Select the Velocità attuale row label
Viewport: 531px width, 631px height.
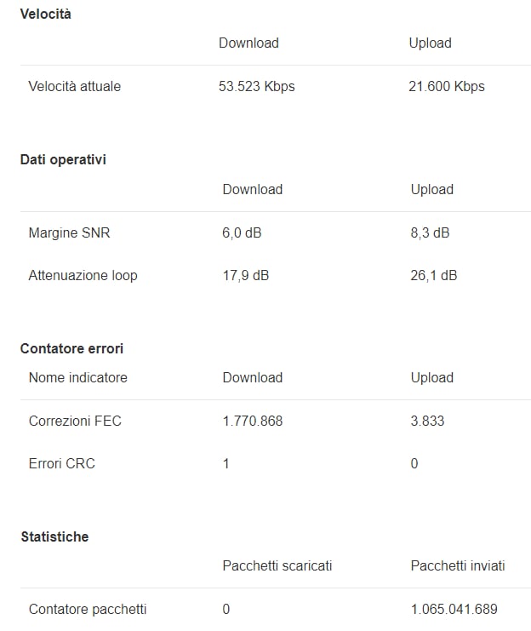coord(74,86)
